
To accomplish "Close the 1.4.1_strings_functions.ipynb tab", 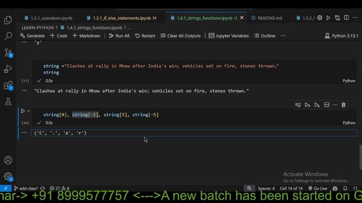I will pyautogui.click(x=242, y=17).
